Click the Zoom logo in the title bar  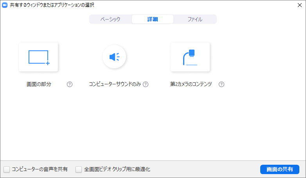coord(5,5)
